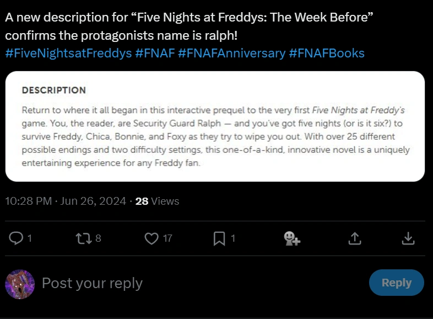
Task: Open the #FNAFBooks hashtag link
Action: 327,54
